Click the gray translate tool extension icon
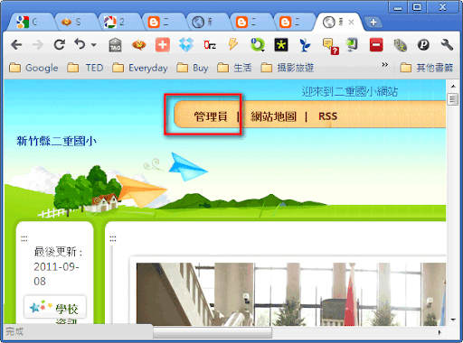Viewport: 463px width, 343px height. coord(400,45)
